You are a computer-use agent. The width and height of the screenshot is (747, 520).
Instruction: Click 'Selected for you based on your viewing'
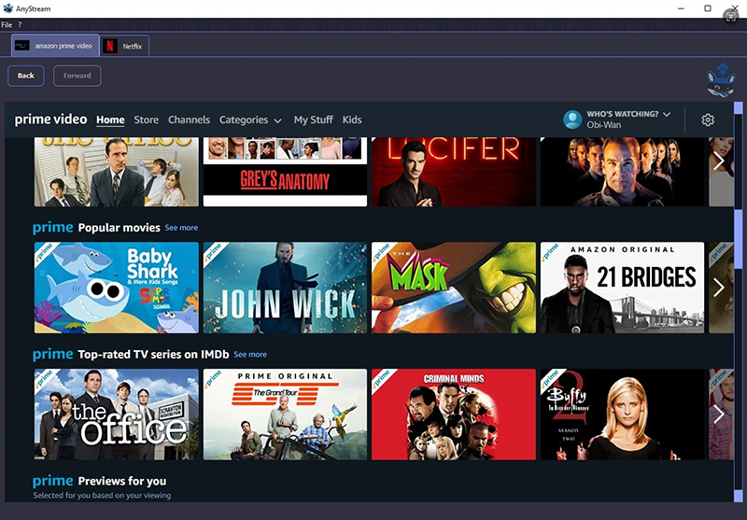(x=102, y=495)
